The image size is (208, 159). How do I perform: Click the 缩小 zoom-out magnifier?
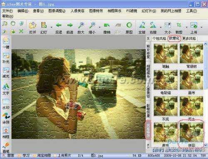pos(92,25)
